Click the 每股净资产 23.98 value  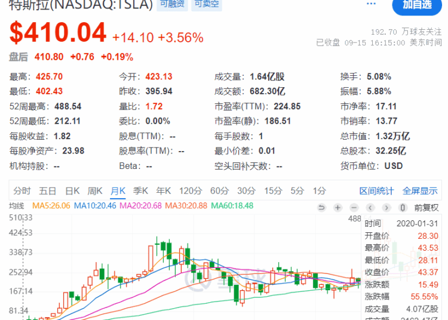click(x=73, y=150)
